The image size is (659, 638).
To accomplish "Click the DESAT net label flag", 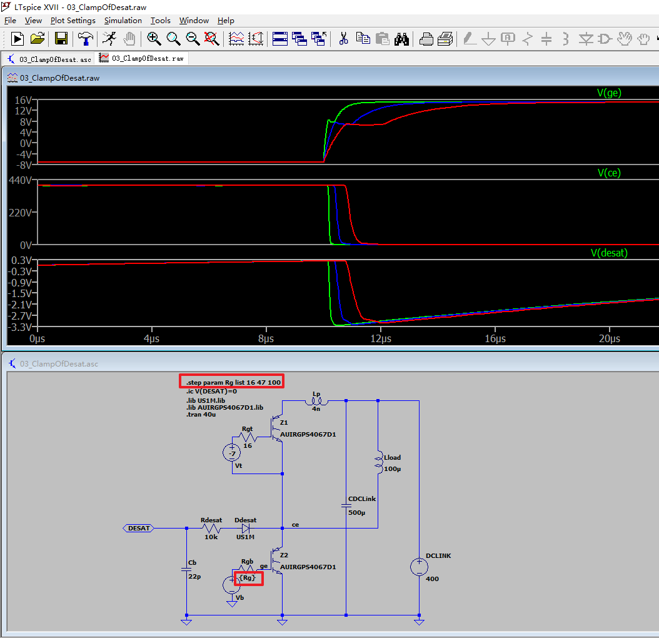I will pos(139,529).
